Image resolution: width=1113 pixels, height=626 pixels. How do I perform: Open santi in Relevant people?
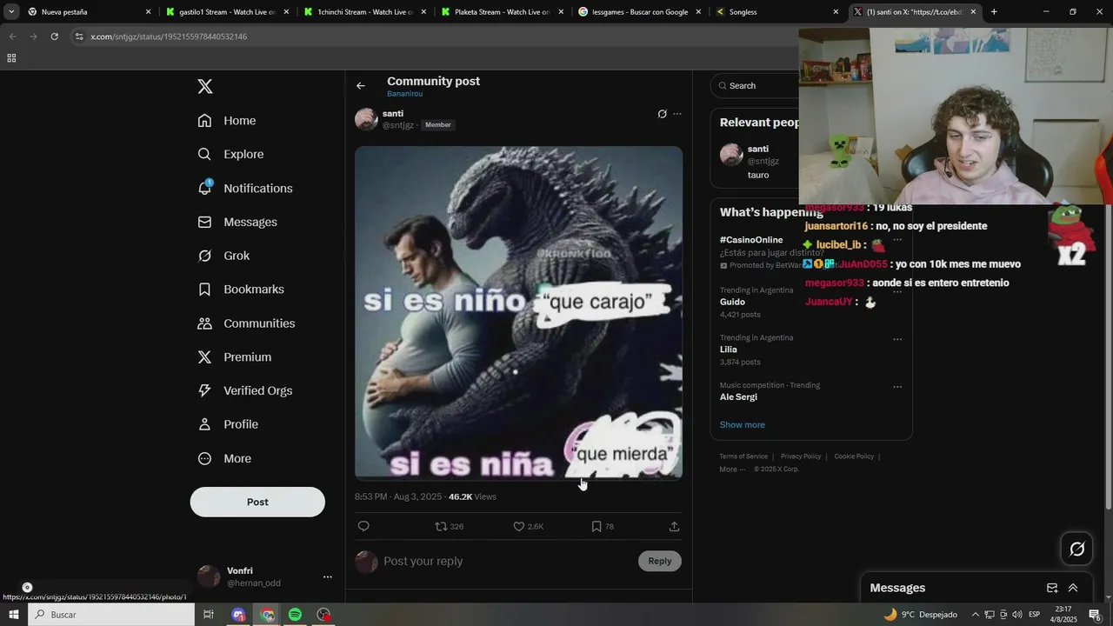[758, 149]
